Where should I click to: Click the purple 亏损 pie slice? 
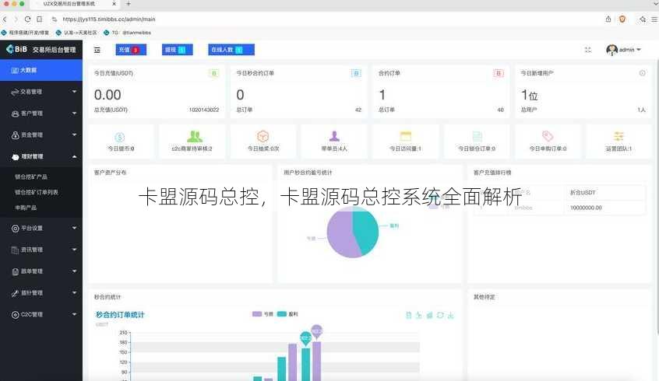click(339, 235)
